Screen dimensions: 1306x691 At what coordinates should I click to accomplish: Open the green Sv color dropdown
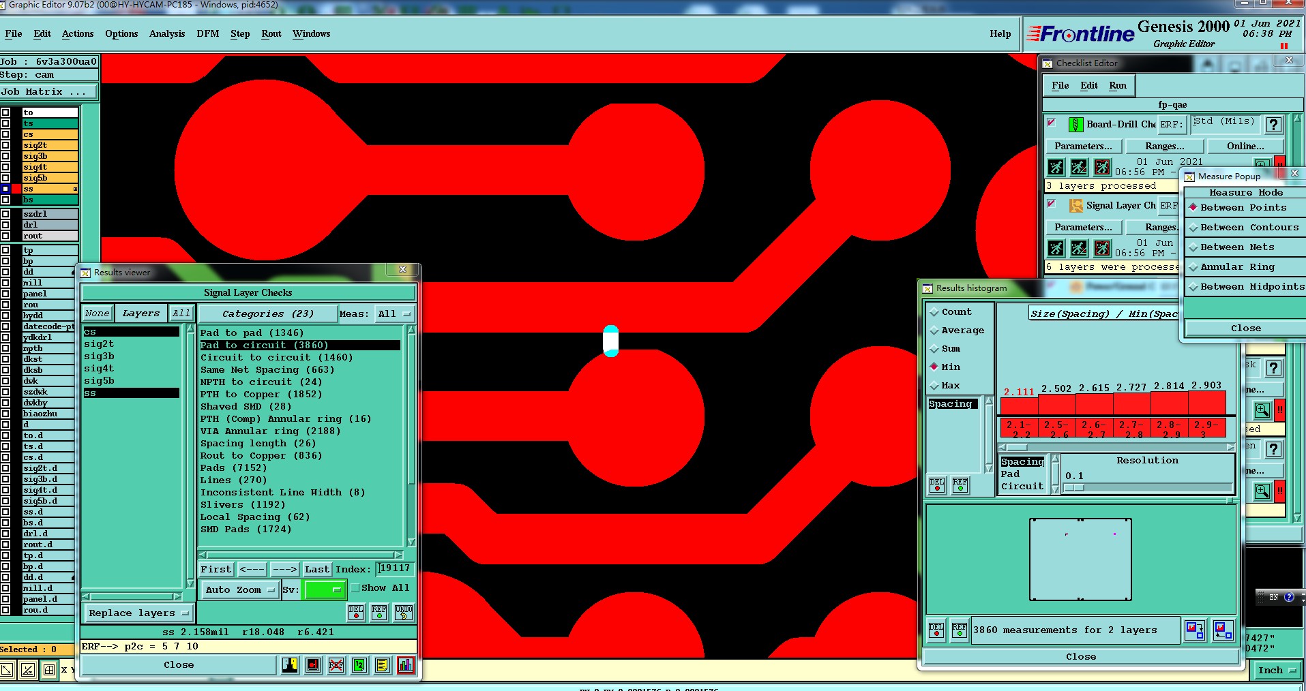(325, 589)
